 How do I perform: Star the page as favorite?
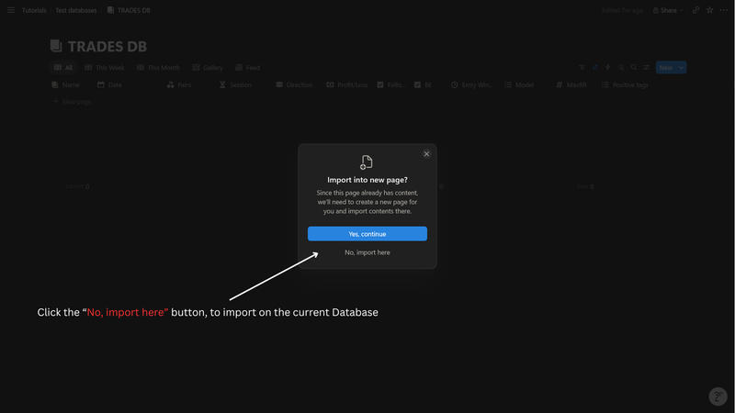709,10
